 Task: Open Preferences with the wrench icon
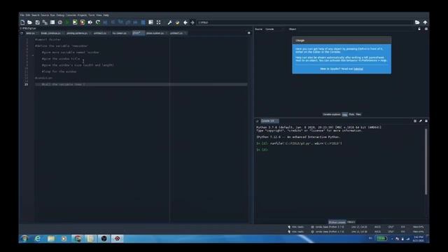(x=169, y=22)
